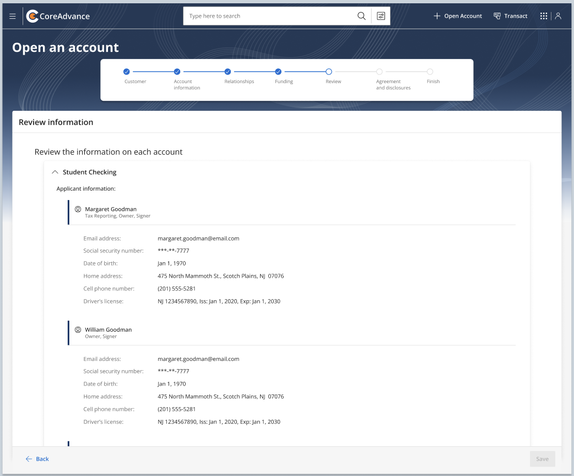
Task: Click 'Tax Reporting, Owner, Signer' roles text
Action: coord(117,216)
